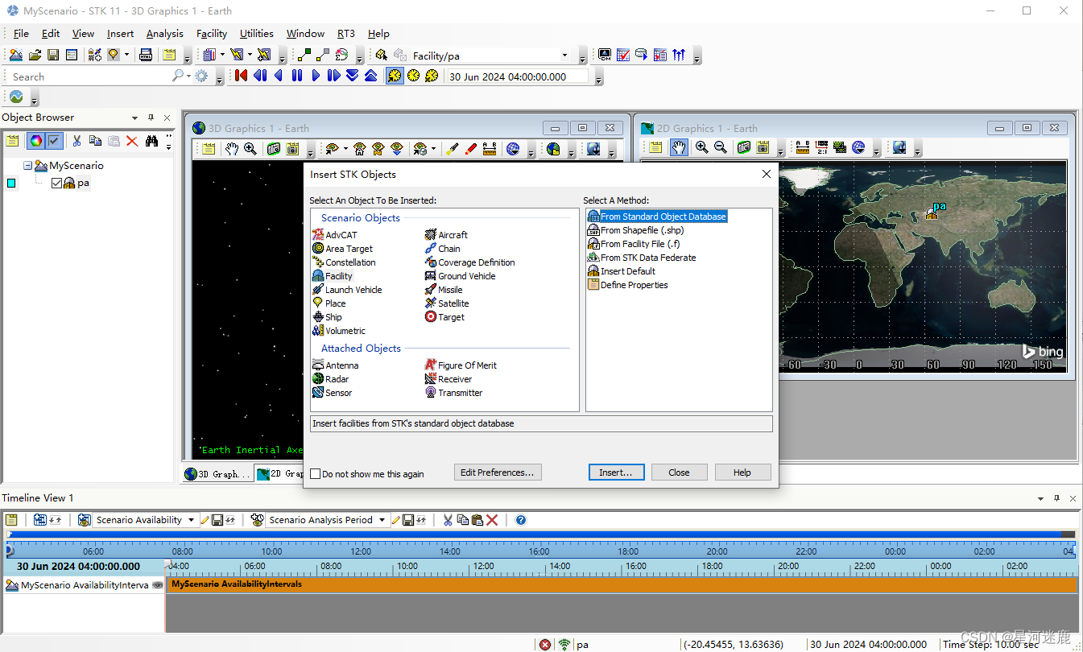Select Zoom In in the 2D Graphics toolbar
1083x652 pixels.
pyautogui.click(x=701, y=147)
